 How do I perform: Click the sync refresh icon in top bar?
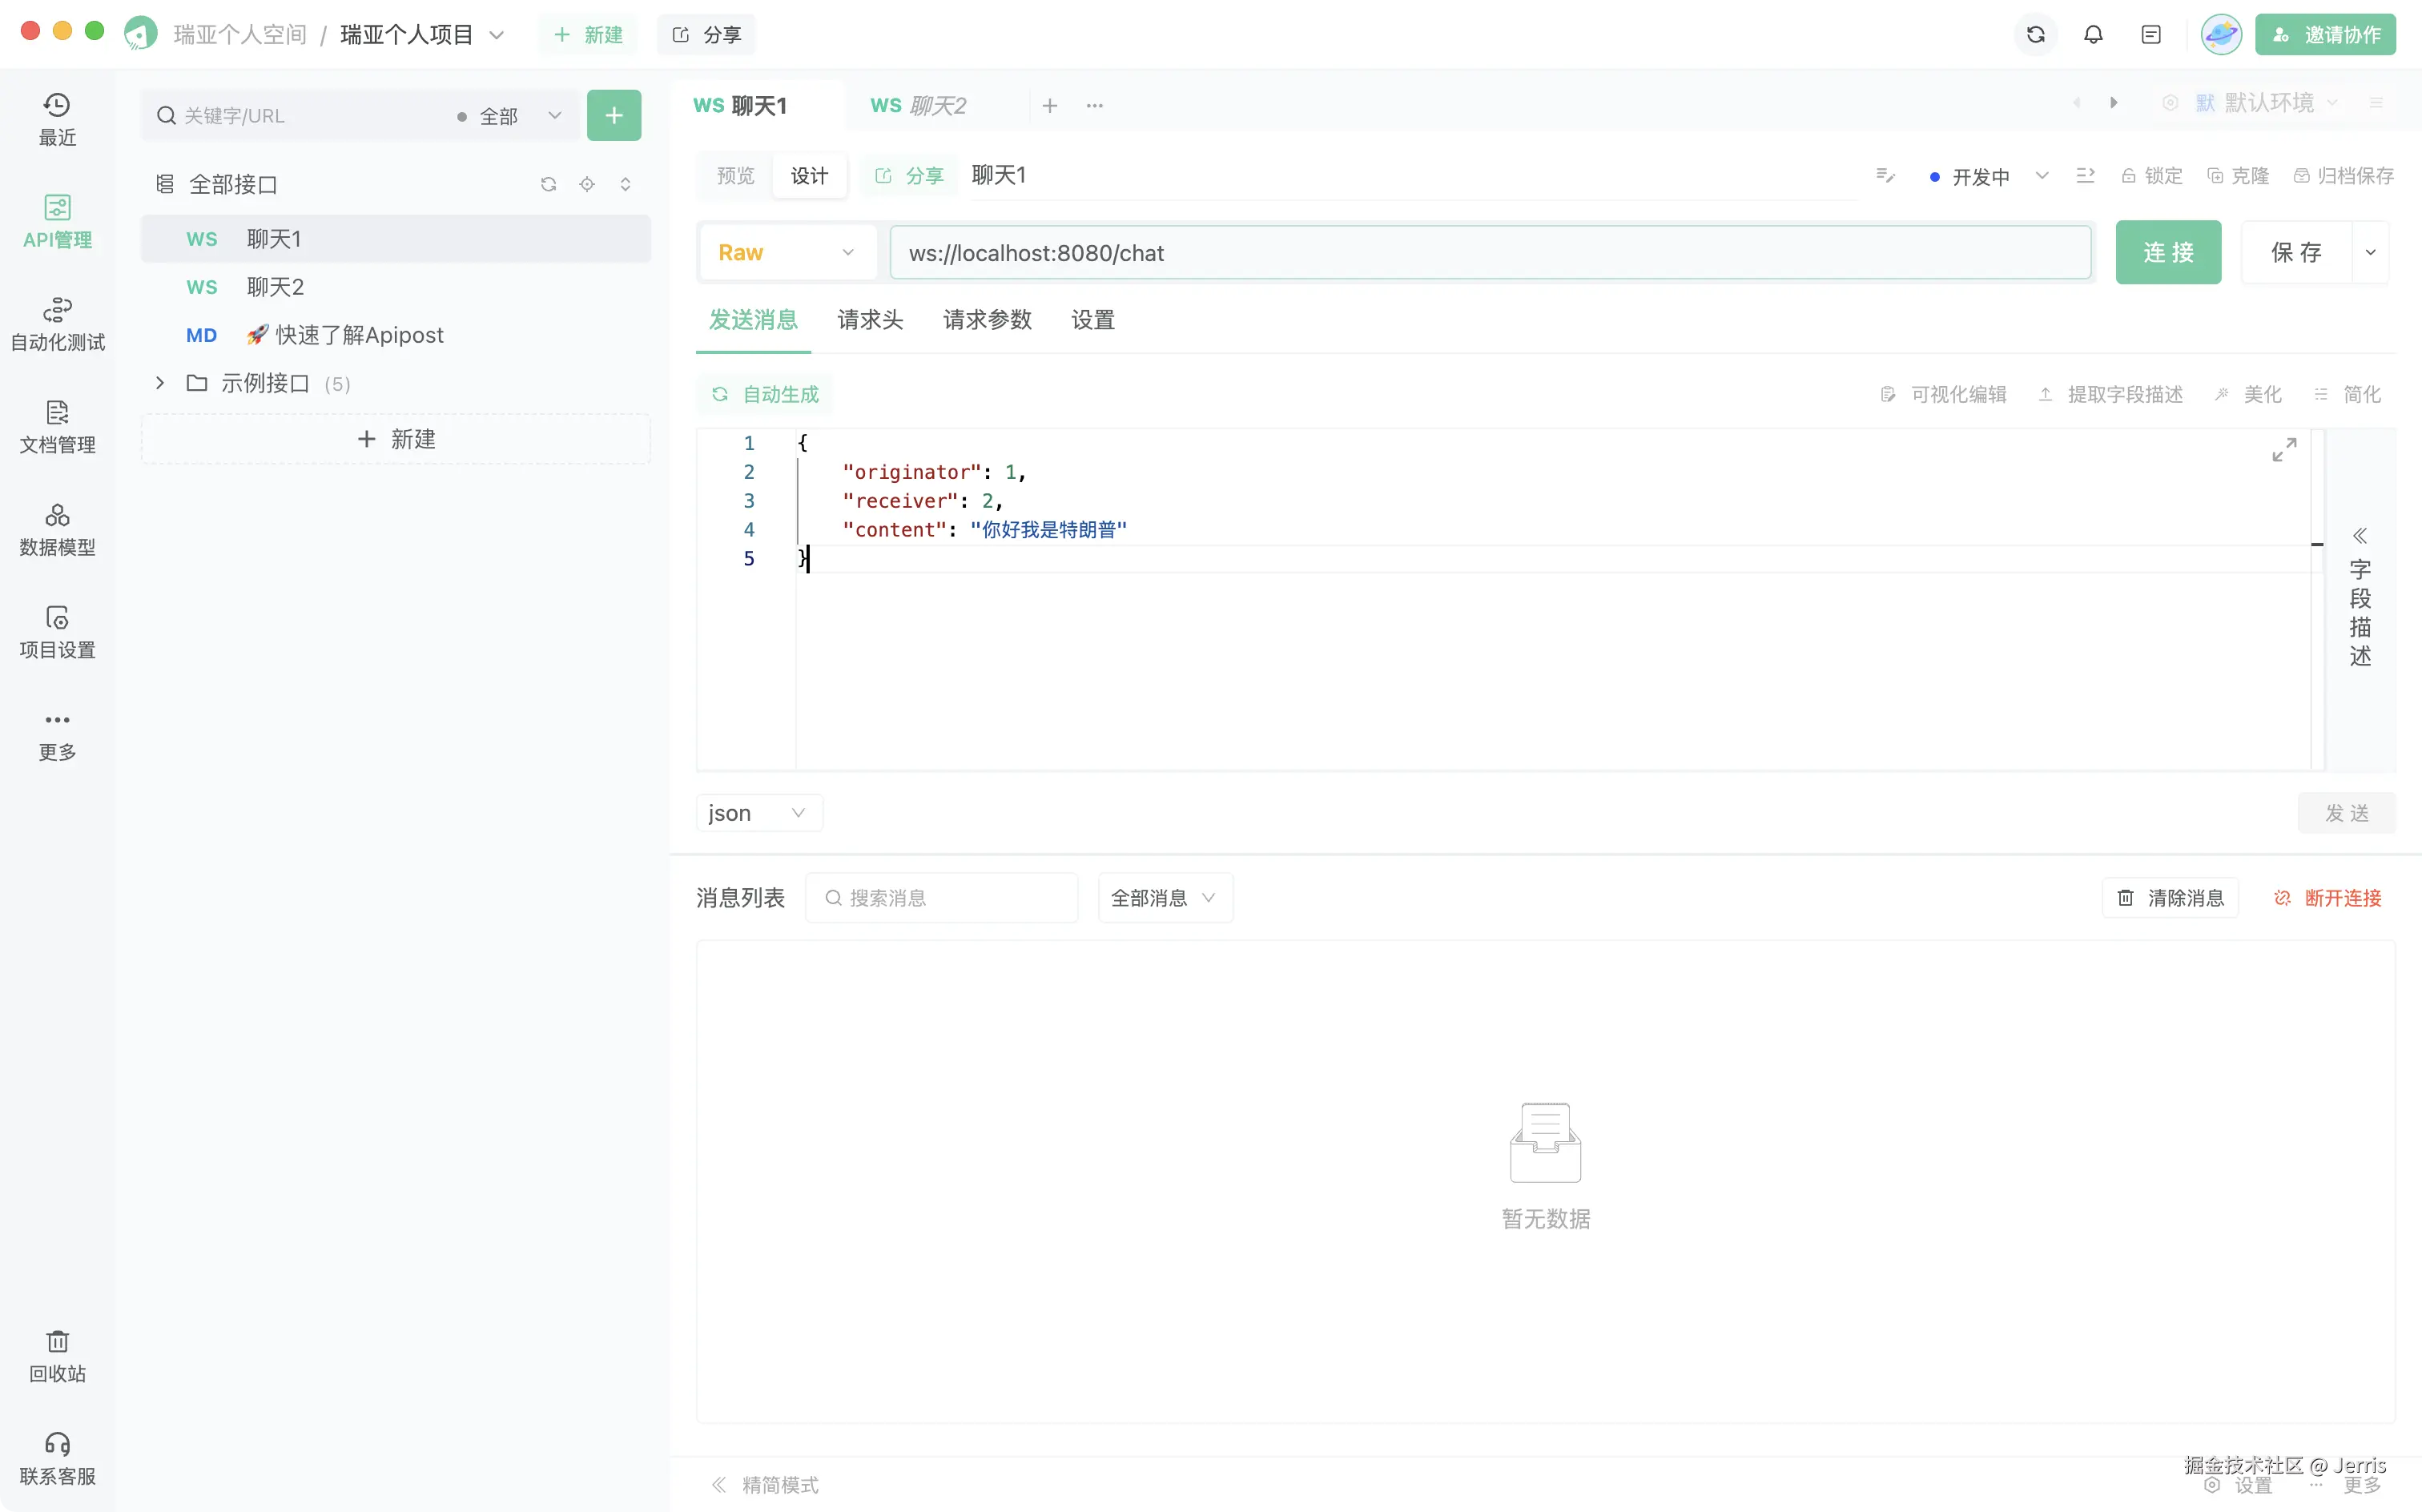tap(2035, 35)
